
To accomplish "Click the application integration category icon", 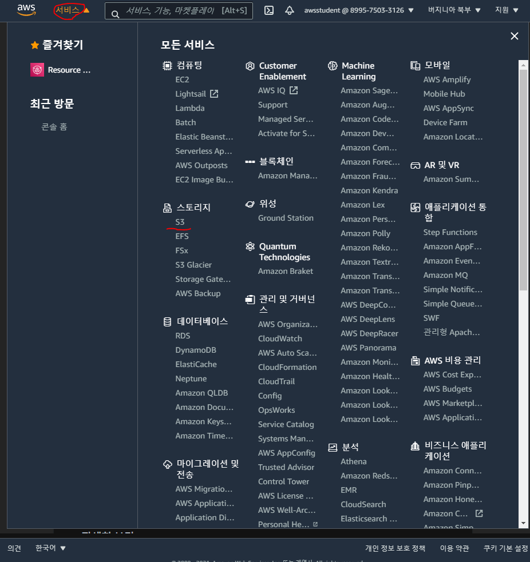I will [415, 208].
